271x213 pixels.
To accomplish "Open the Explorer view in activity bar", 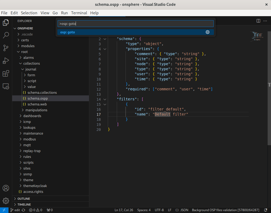I will pos(6,23).
